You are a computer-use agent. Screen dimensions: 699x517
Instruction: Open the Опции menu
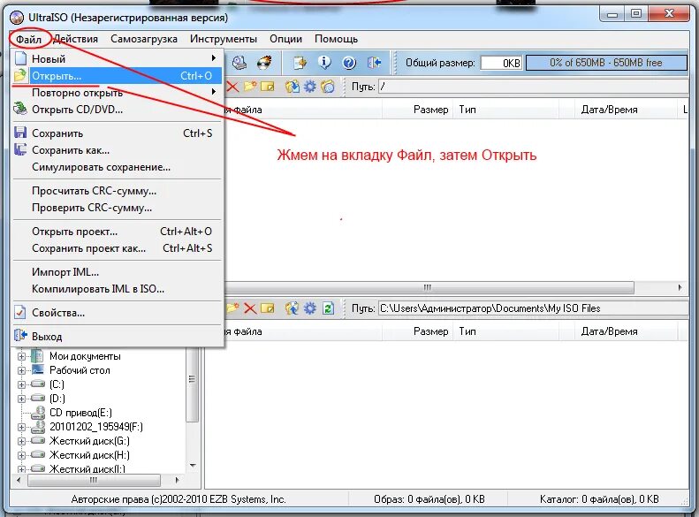pyautogui.click(x=285, y=39)
